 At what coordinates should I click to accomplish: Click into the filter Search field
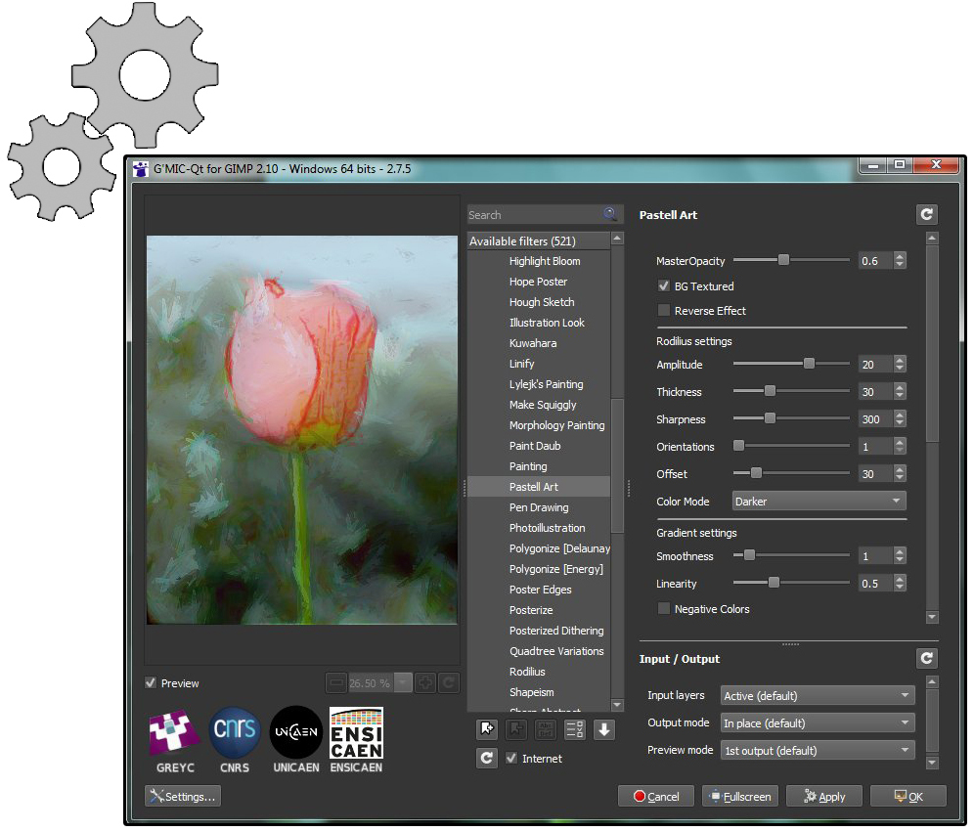coord(533,215)
